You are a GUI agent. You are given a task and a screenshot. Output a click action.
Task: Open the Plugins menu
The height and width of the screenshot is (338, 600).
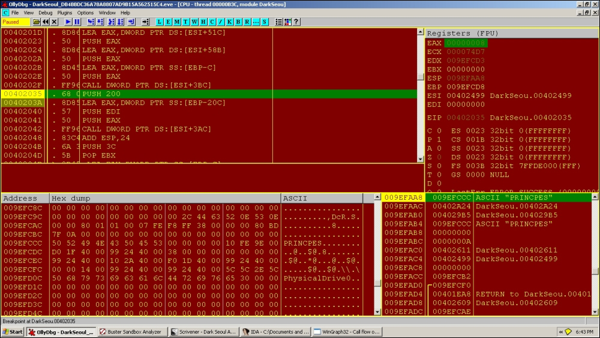pos(65,13)
